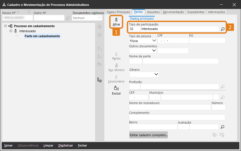Click the Nome do logradouro input field

point(170,107)
